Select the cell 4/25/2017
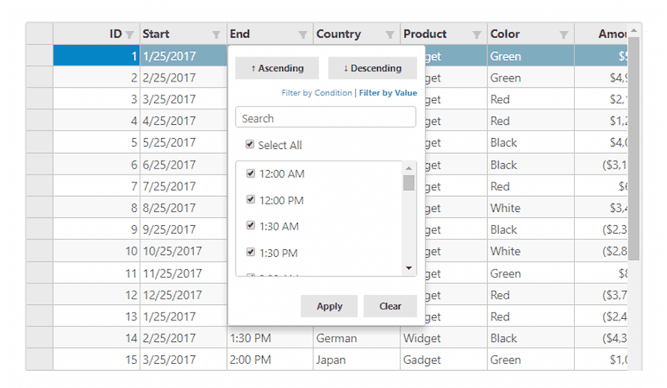Viewport: 667px width, 388px height. [x=183, y=121]
